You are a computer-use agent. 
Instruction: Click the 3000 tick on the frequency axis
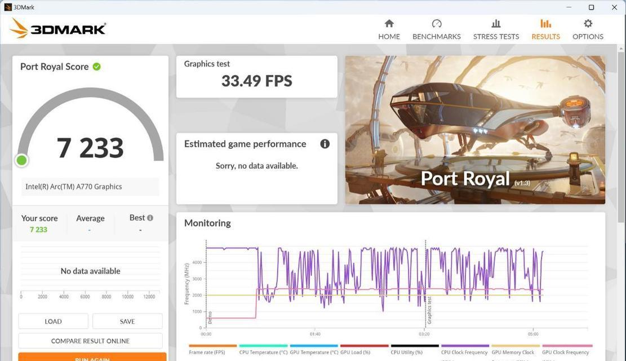(197, 279)
